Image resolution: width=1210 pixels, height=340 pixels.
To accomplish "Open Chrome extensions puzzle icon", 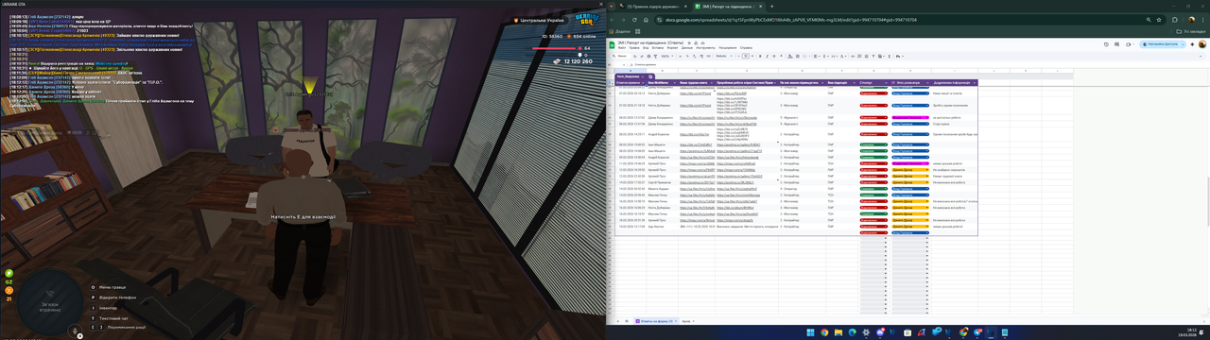I will click(1174, 20).
